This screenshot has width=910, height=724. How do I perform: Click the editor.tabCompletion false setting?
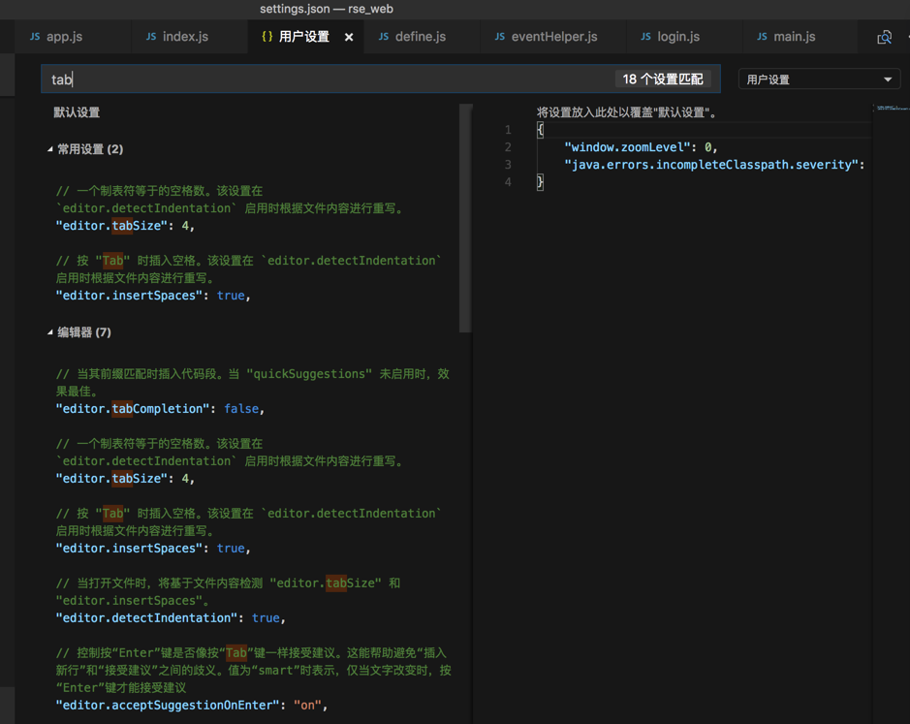[160, 409]
